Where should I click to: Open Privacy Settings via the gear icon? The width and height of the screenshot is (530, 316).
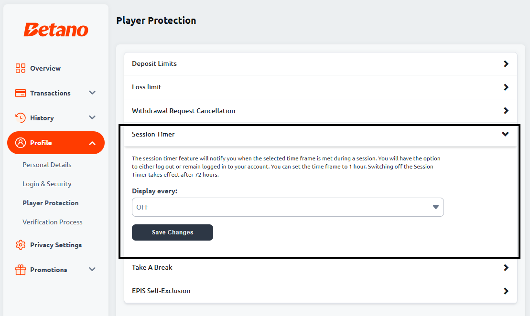20,245
